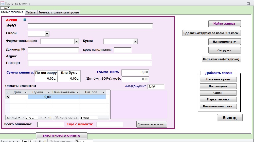This screenshot has width=254, height=142.
Task: Click the Тип_опл cell in new payment row
Action: tap(93, 97)
